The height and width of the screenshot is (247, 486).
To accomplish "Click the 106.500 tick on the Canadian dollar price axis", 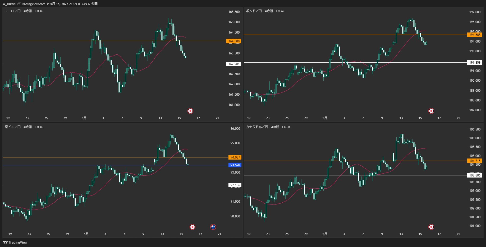I will pyautogui.click(x=475, y=129).
